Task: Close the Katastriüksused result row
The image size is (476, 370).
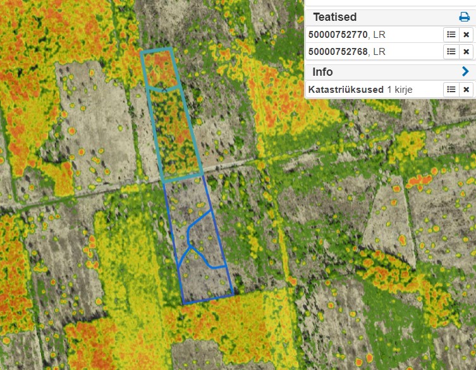Action: click(467, 90)
